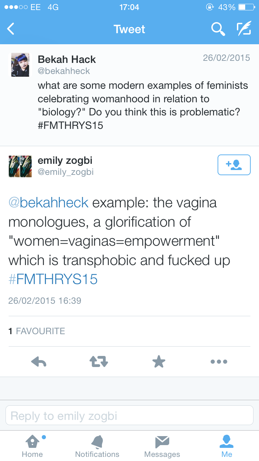View emily zogbi's avatar image
Image resolution: width=259 pixels, height=461 pixels.
click(20, 166)
